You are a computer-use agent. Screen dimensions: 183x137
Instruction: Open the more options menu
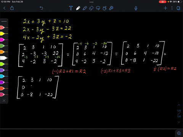[x=172, y=8]
